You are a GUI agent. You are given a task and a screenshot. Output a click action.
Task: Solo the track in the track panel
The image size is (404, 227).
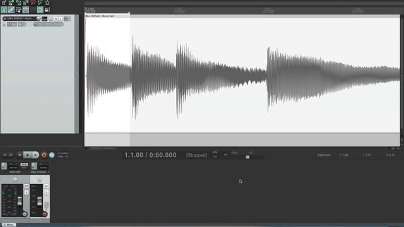61,18
